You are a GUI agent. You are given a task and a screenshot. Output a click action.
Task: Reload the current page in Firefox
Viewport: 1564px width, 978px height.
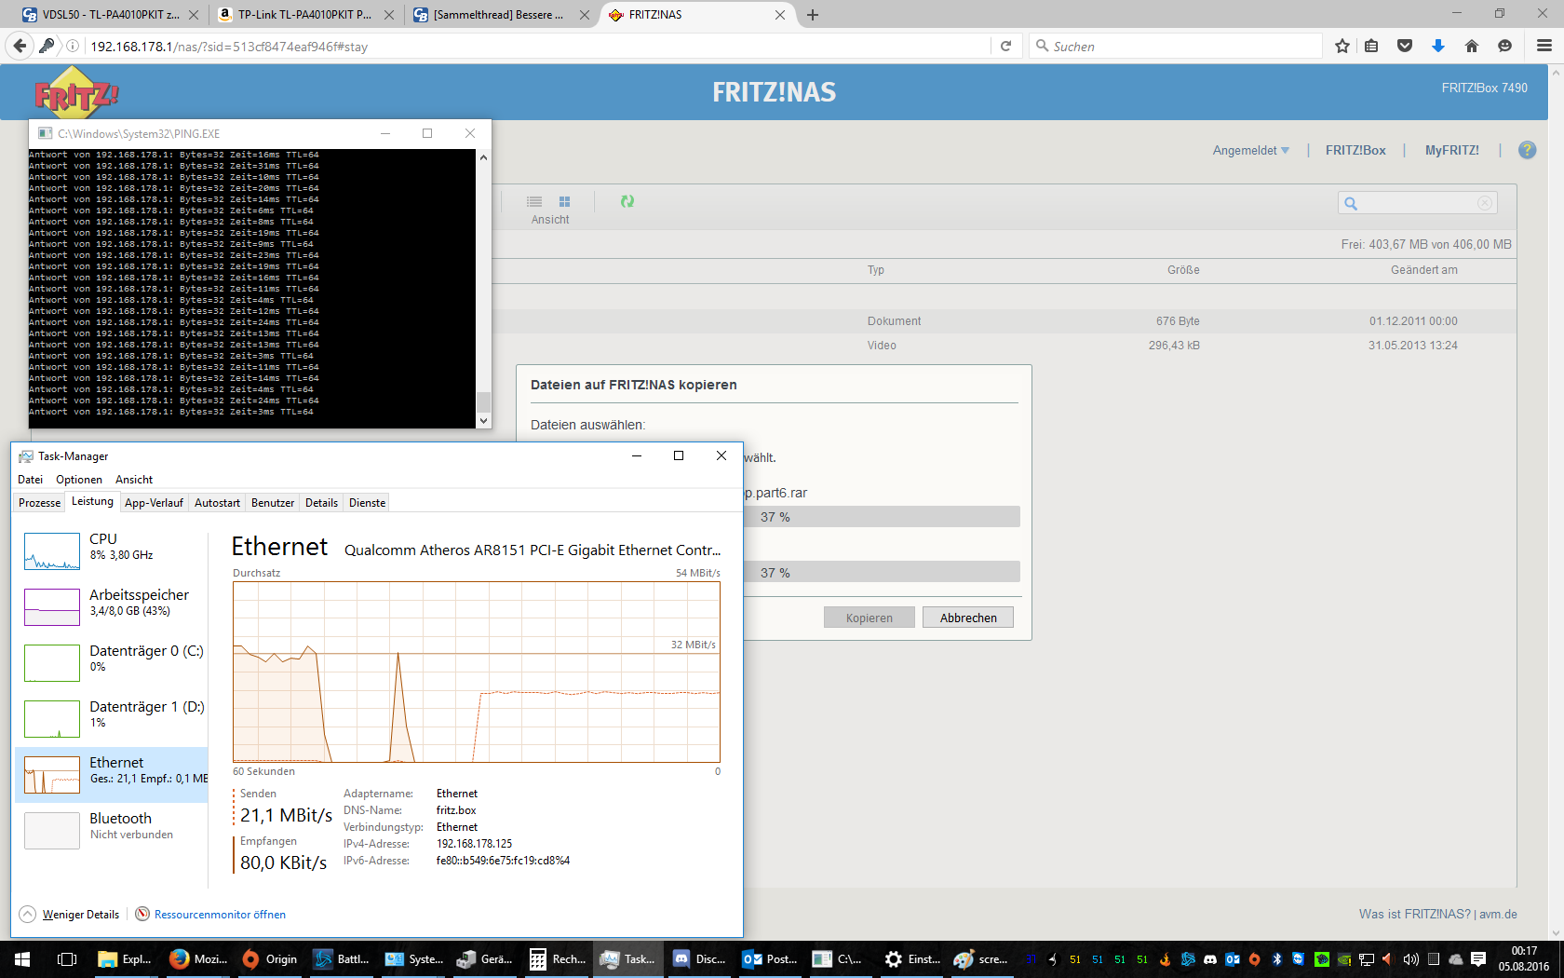coord(1005,46)
